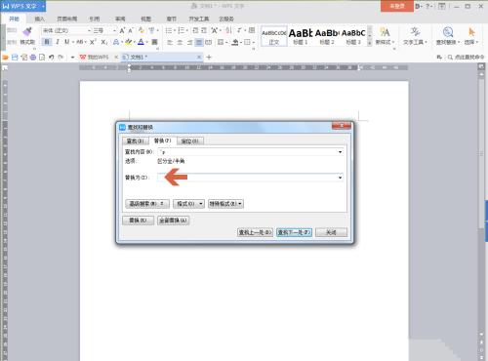The width and height of the screenshot is (488, 361).
Task: Choose the Select cursor arrow tool
Action: coord(471,32)
